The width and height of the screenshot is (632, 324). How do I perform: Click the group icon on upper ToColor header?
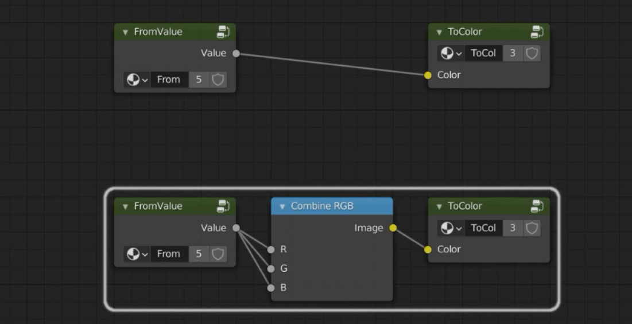coord(537,32)
